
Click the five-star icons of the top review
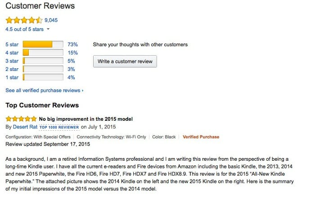pos(21,119)
